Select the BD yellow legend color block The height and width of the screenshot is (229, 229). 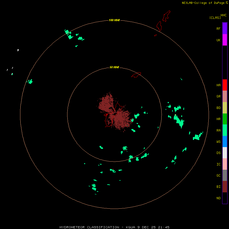click(225, 108)
